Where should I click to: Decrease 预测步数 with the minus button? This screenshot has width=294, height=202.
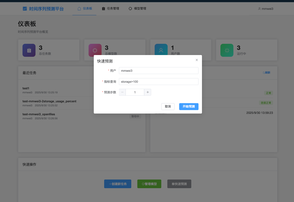[x=122, y=92]
